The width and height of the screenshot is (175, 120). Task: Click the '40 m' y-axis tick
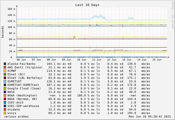pos(12,45)
